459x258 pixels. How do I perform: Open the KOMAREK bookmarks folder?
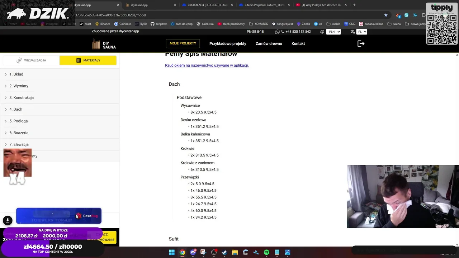click(258, 24)
